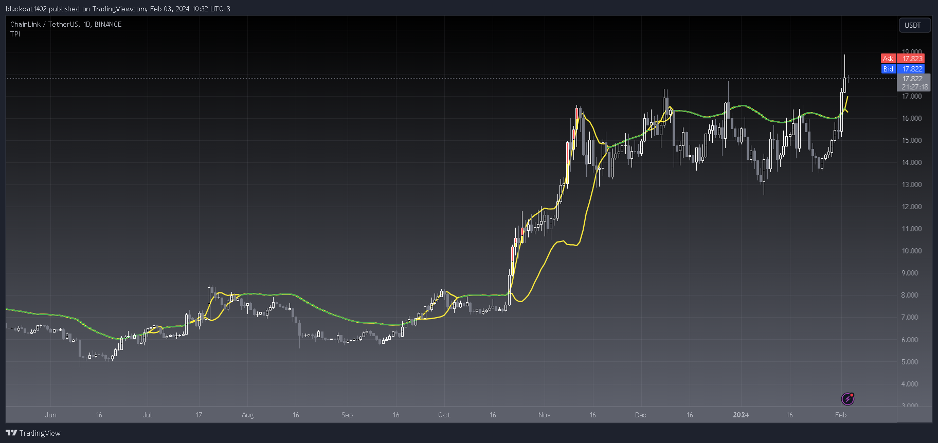This screenshot has width=938, height=443.
Task: Click the blue Bid price label
Action: 903,69
